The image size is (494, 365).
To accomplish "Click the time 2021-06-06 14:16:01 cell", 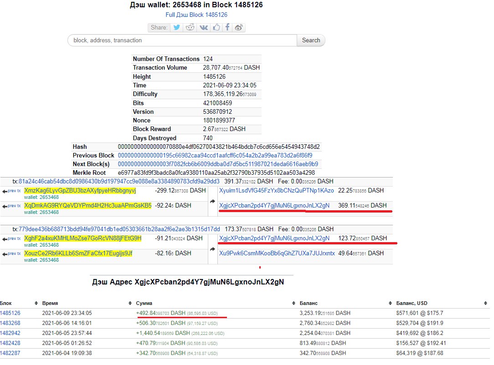I will [67, 323].
